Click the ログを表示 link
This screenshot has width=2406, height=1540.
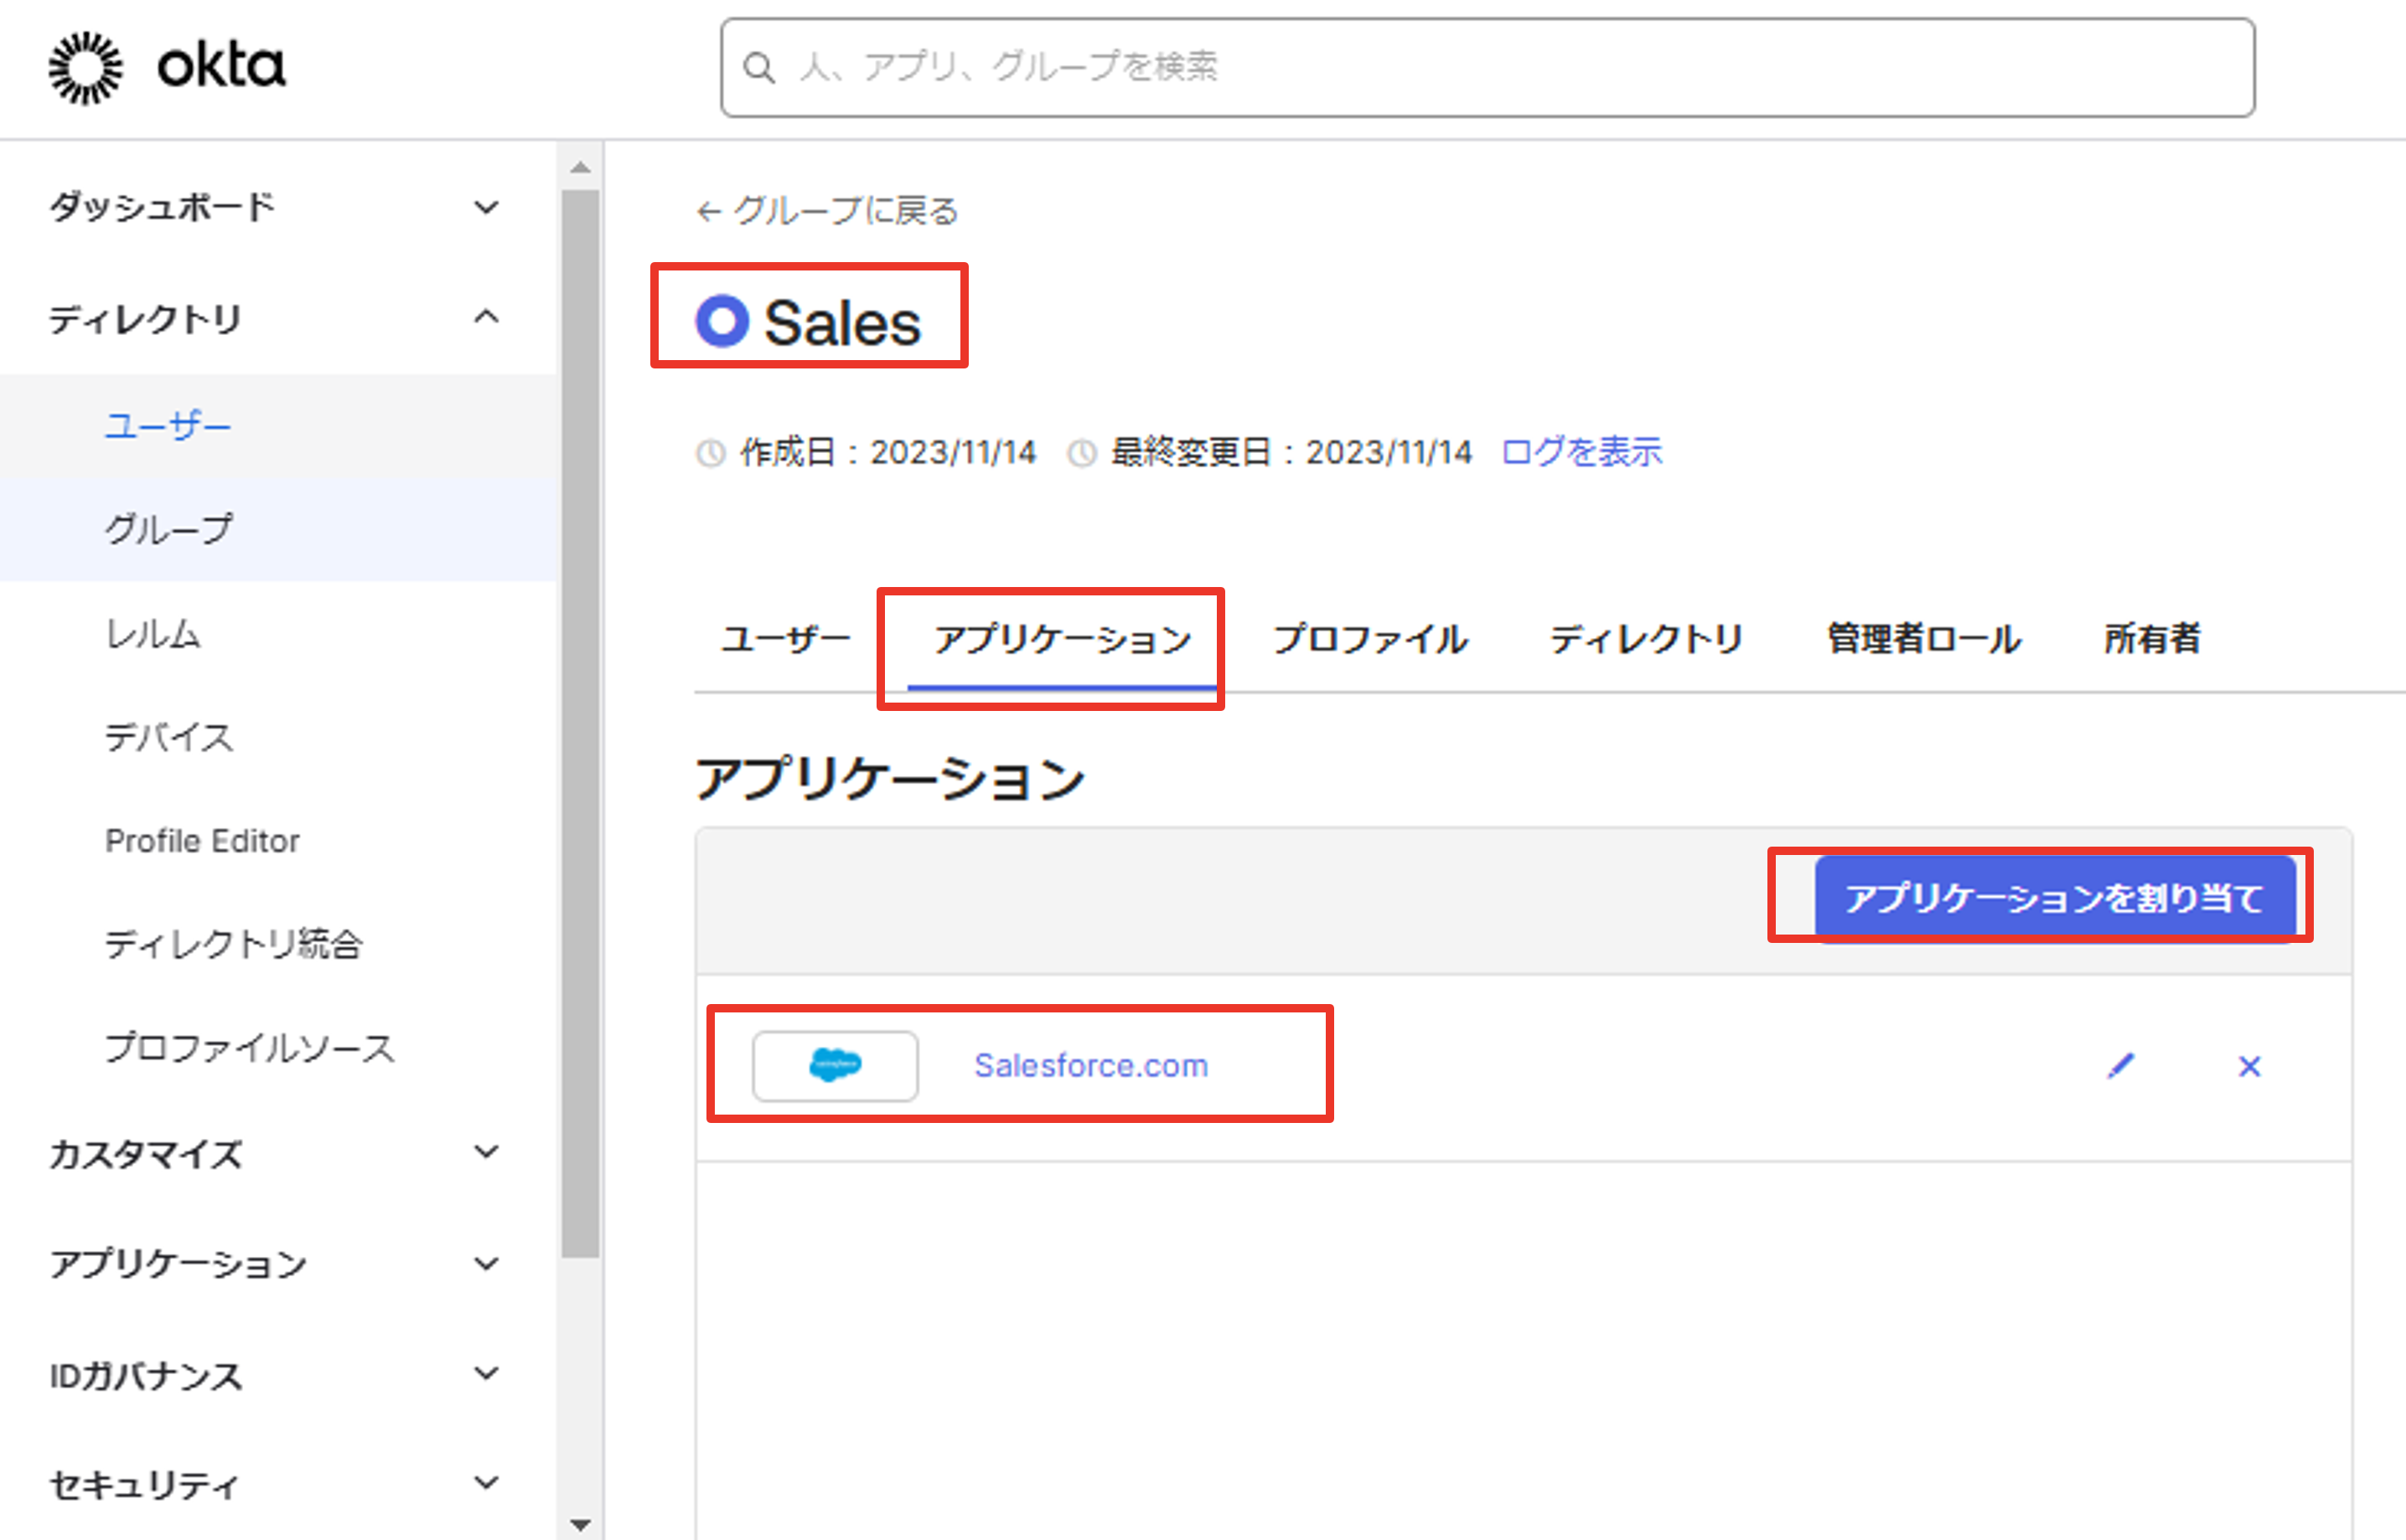pyautogui.click(x=1582, y=452)
